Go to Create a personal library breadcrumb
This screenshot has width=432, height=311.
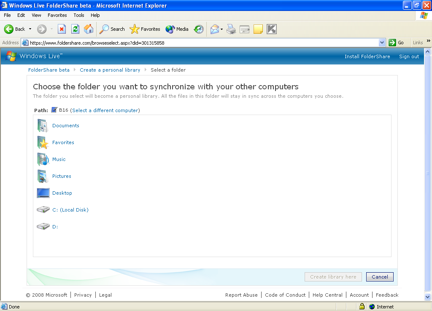(110, 70)
